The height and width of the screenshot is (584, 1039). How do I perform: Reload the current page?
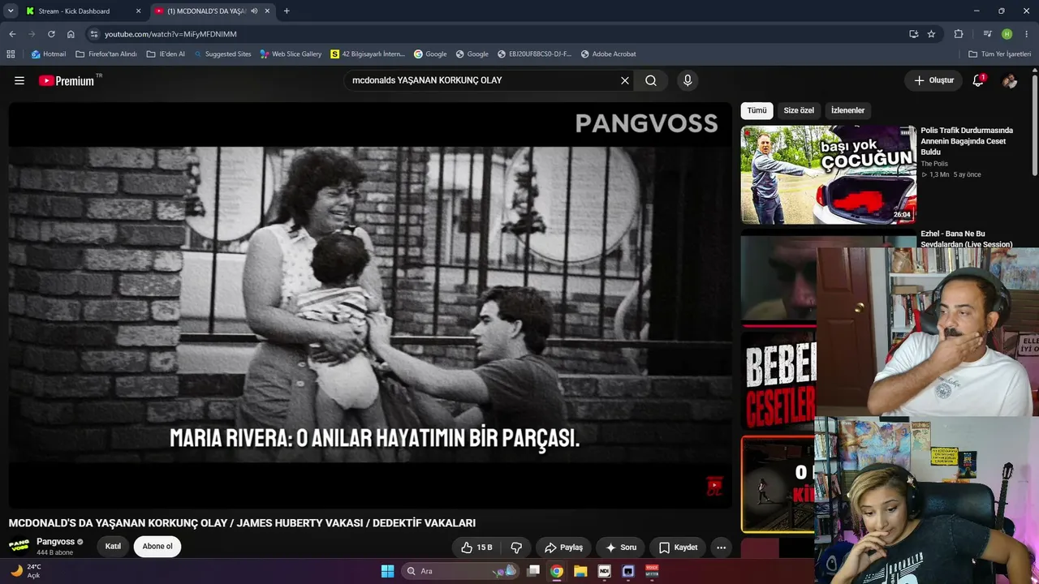(x=51, y=34)
